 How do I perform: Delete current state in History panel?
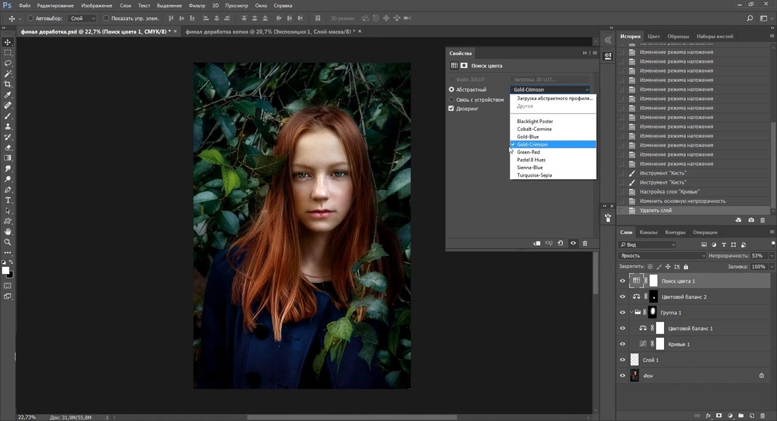click(x=763, y=220)
